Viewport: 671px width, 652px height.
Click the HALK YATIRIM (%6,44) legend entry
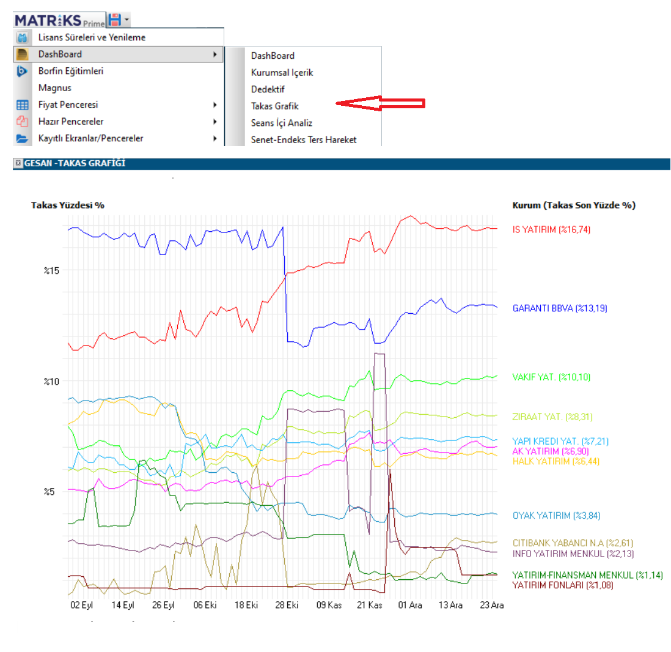coord(556,461)
